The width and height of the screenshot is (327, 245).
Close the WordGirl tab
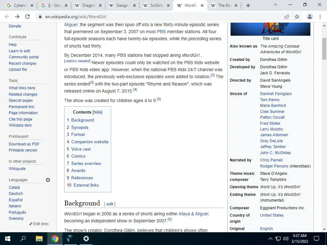point(202,5)
